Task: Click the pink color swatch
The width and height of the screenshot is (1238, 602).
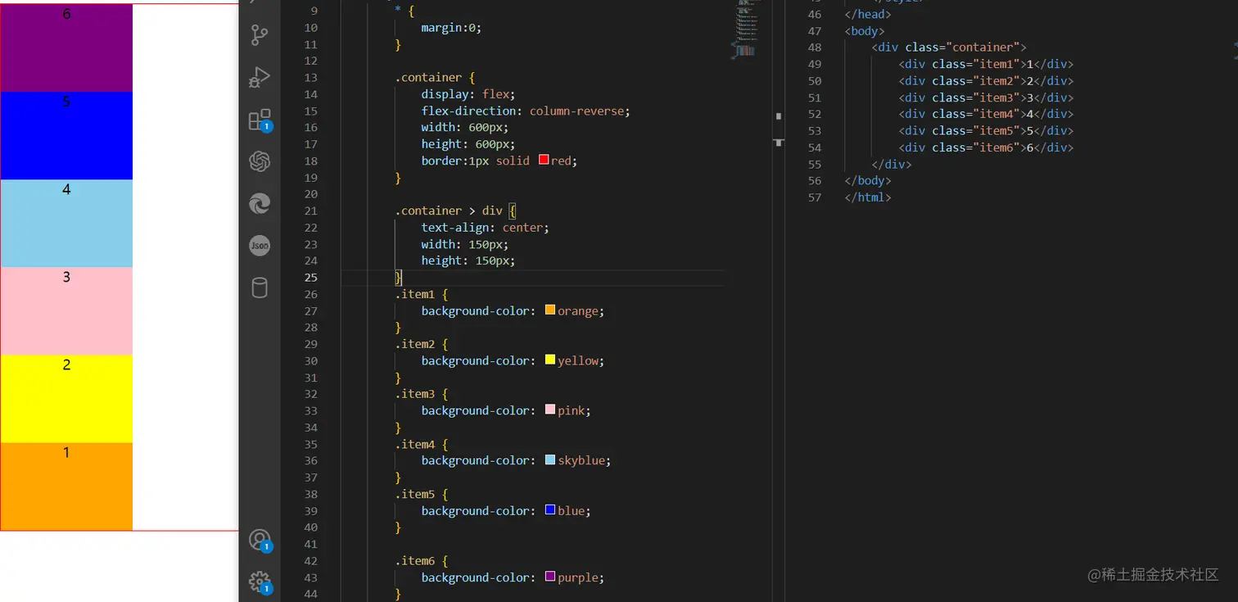Action: click(550, 410)
